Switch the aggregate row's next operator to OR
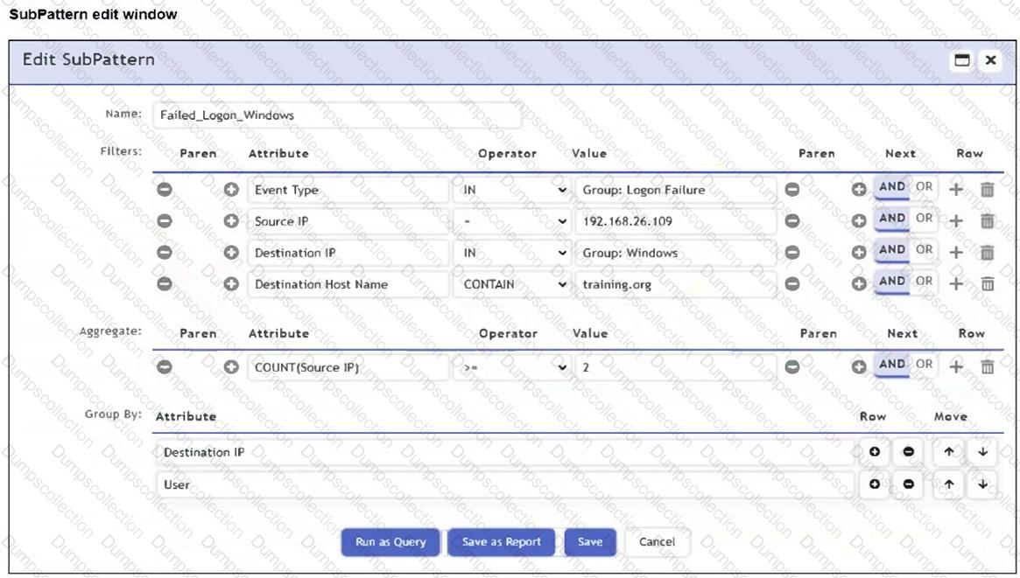This screenshot has height=578, width=1020. (x=924, y=365)
